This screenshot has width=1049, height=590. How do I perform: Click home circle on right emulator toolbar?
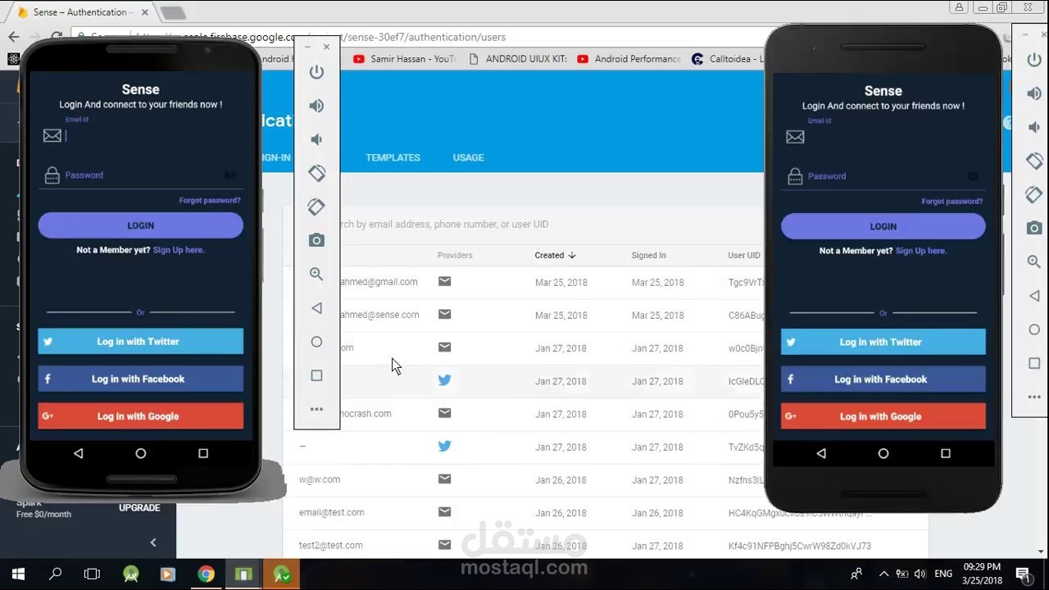(x=1034, y=329)
